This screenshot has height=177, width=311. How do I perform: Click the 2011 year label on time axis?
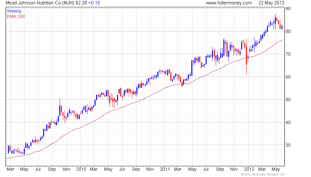(x=165, y=169)
